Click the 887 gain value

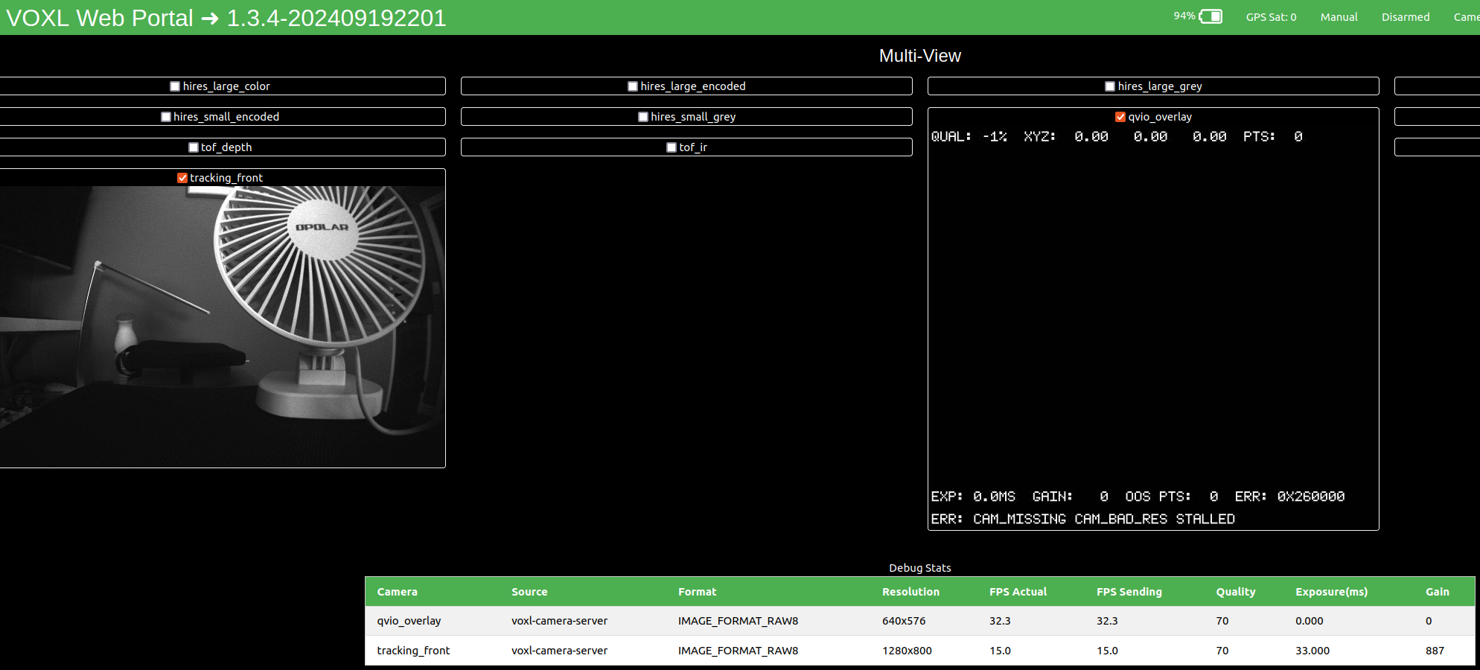(x=1435, y=651)
